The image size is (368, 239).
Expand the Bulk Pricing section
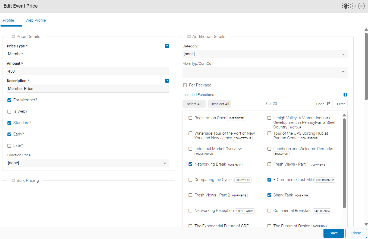click(x=13, y=180)
